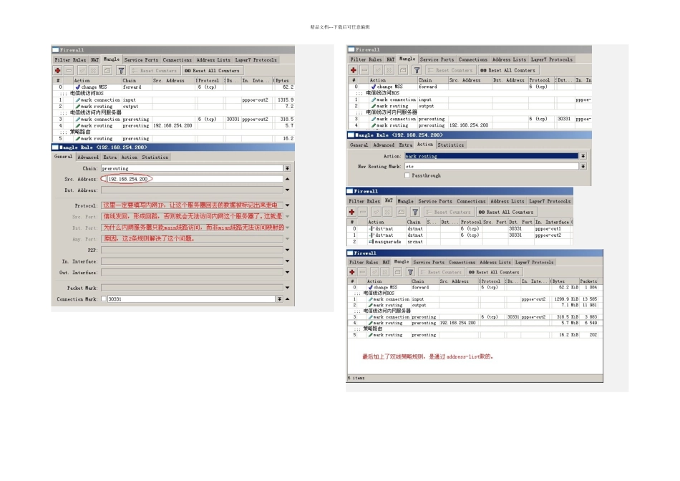Toggle the invert checkbox beside Connection Mark 30331
This screenshot has height=481, width=680.
click(x=103, y=299)
